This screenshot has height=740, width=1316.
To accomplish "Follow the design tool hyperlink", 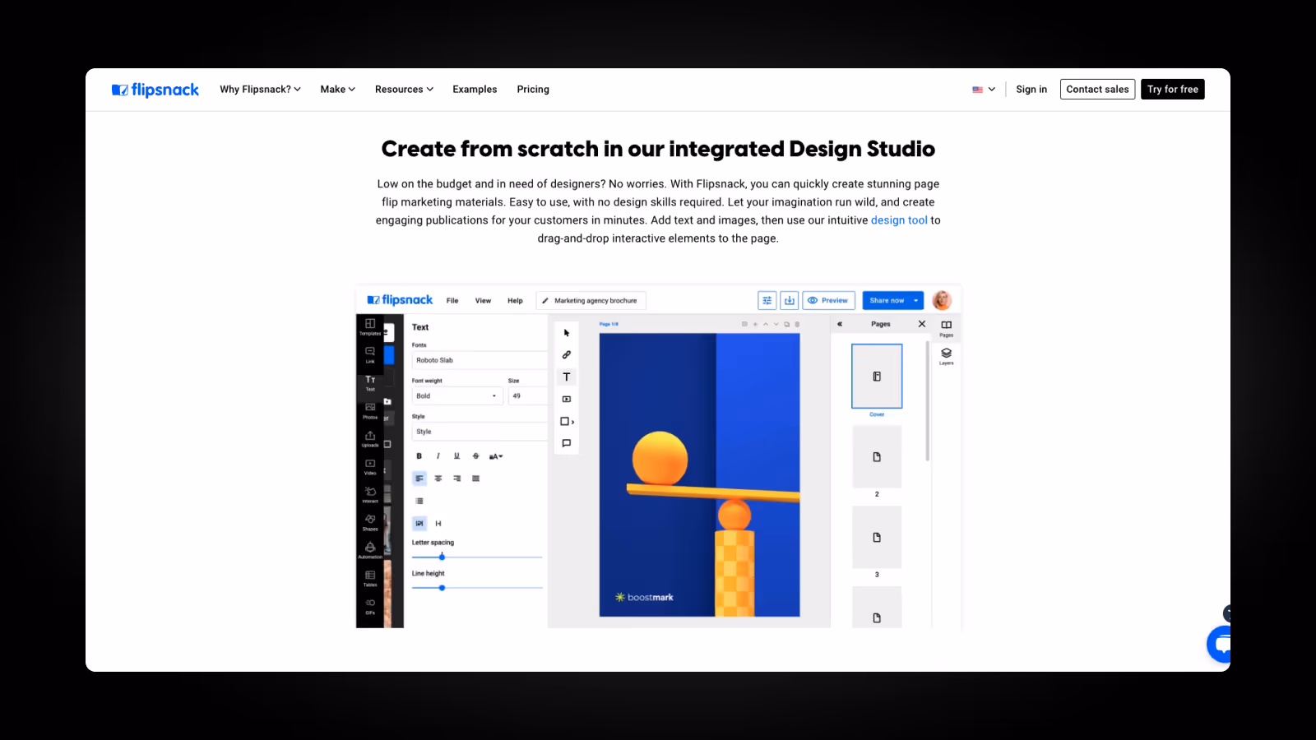I will tap(899, 220).
